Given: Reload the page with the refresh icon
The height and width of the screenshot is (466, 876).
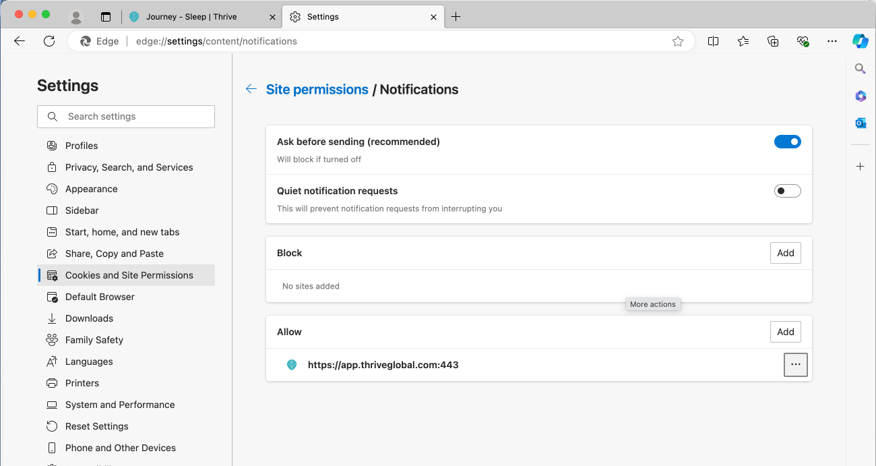Looking at the screenshot, I should tap(49, 41).
